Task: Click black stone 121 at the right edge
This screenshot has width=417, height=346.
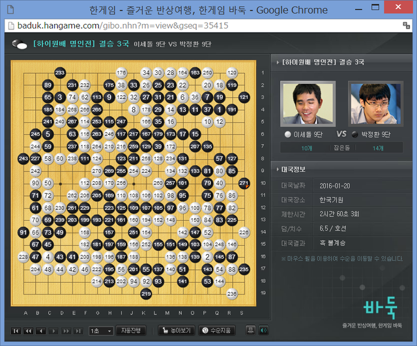Action: click(x=244, y=97)
